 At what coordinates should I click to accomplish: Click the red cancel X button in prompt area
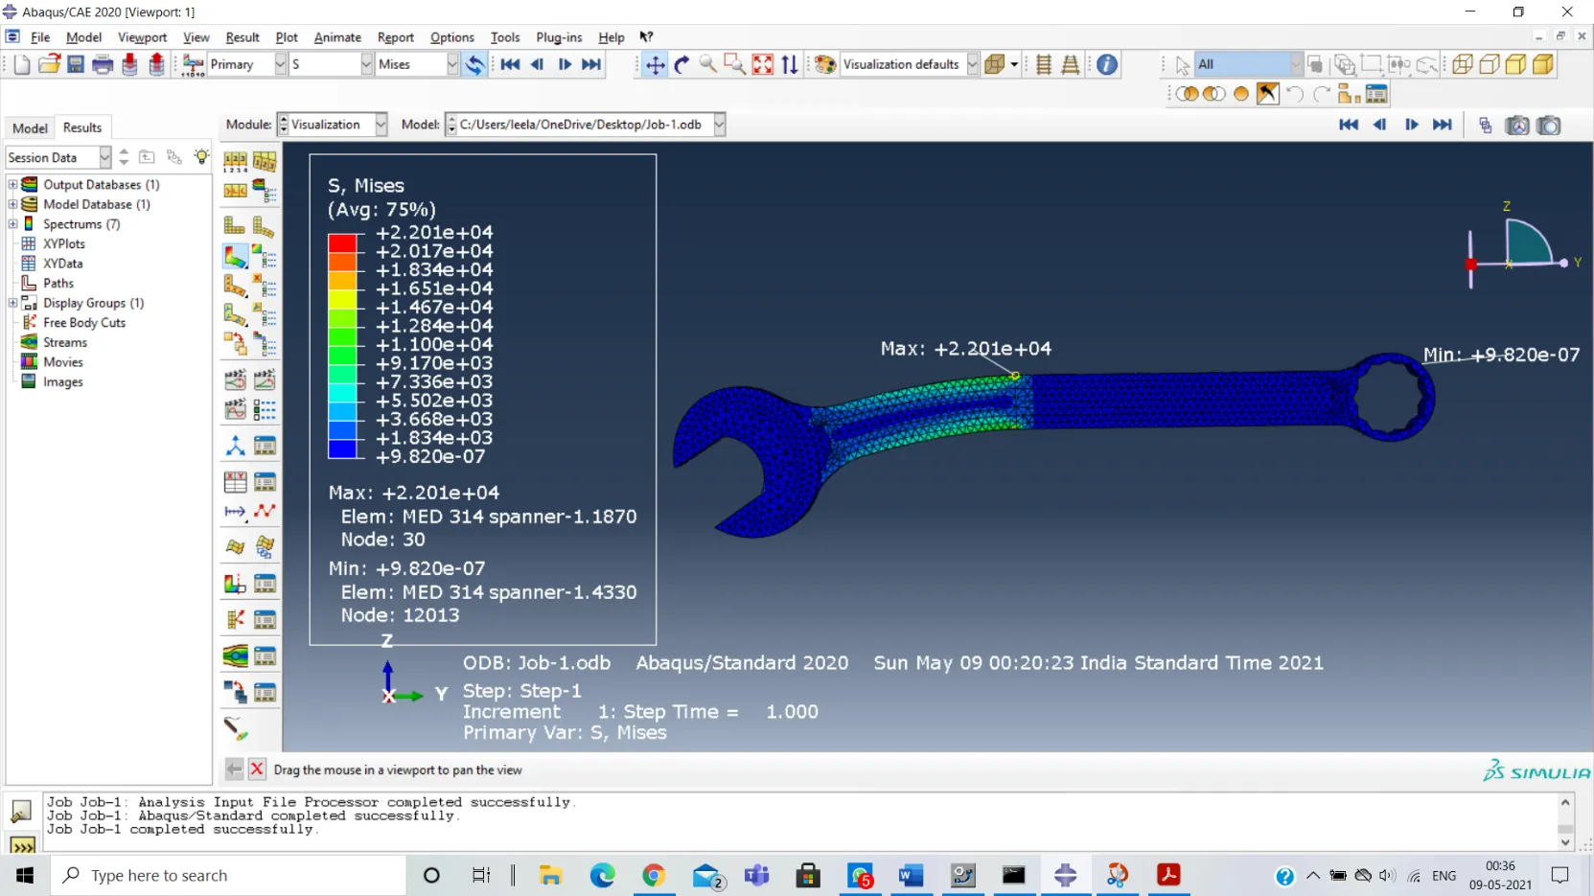pyautogui.click(x=257, y=770)
